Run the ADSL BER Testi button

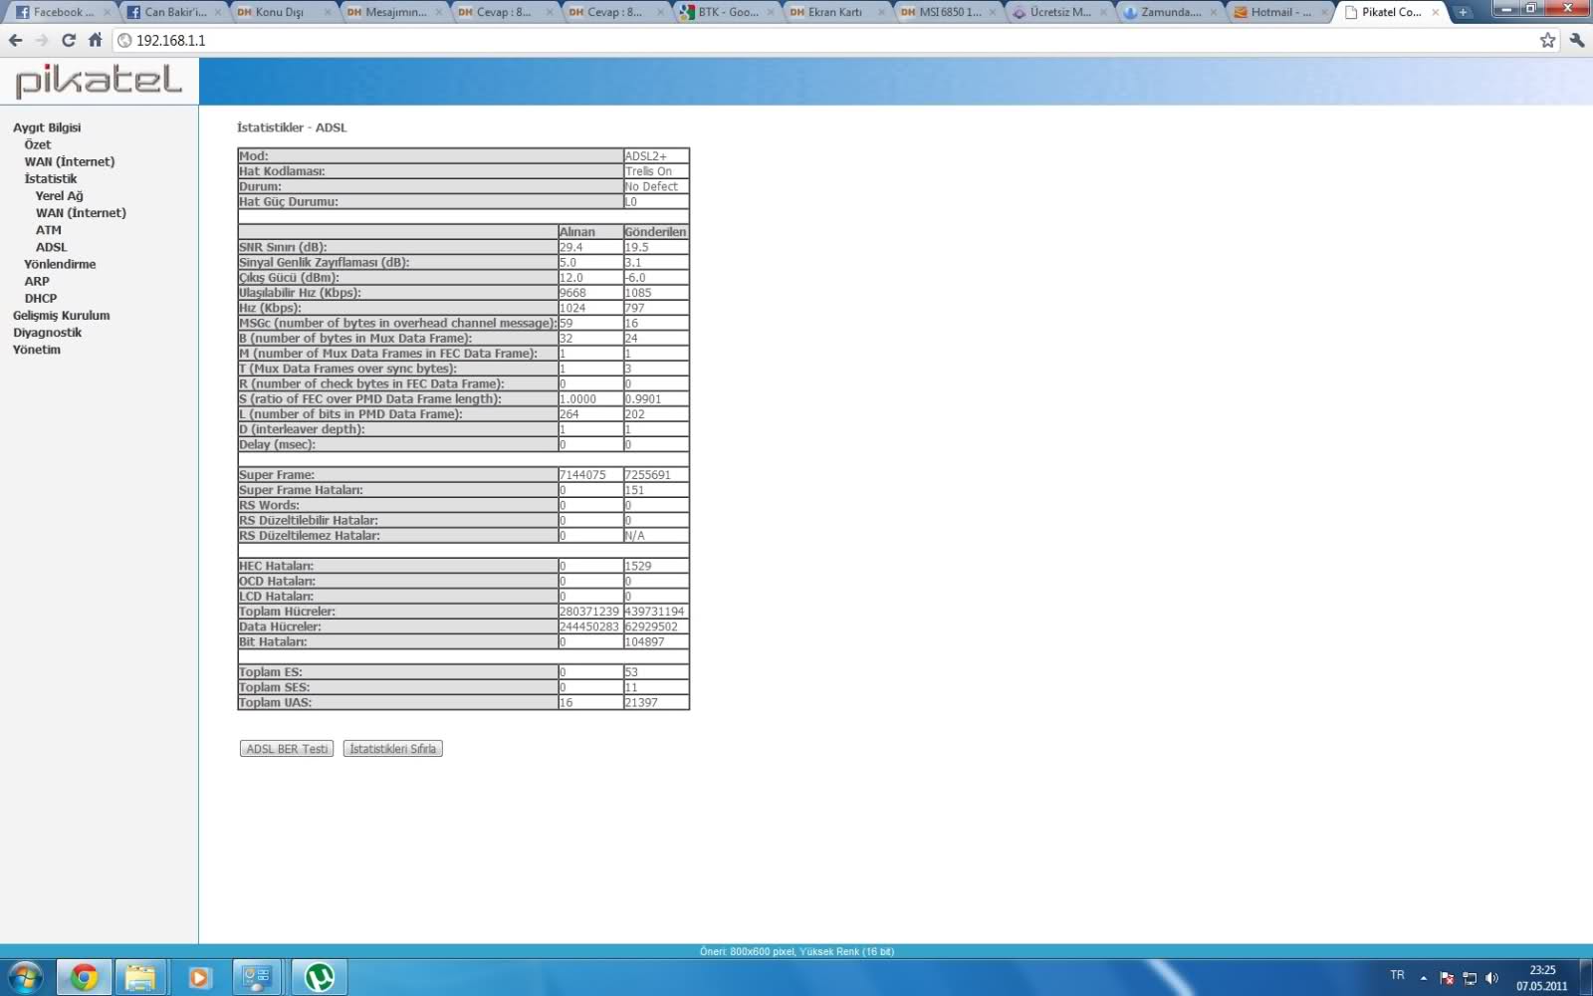click(287, 749)
